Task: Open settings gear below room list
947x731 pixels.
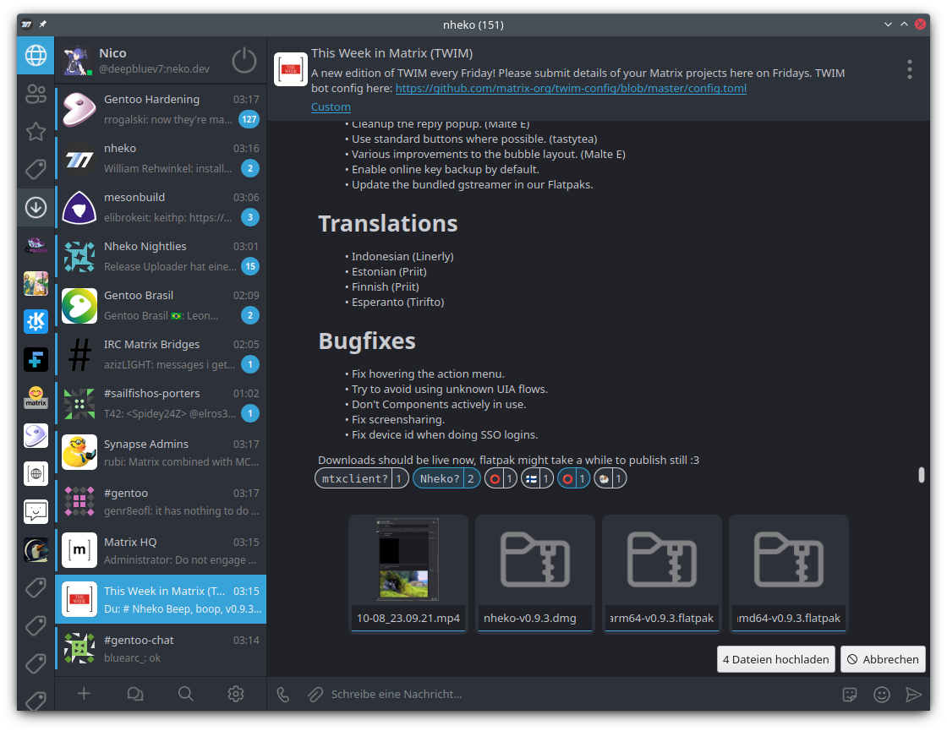Action: coord(236,694)
